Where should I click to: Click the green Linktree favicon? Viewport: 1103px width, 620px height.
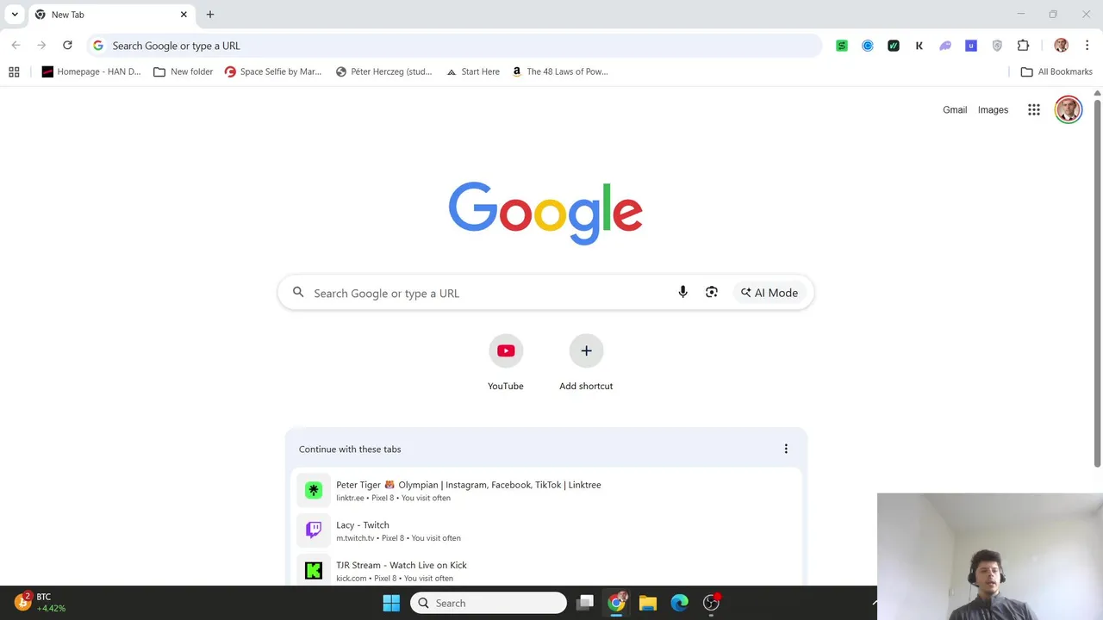(x=314, y=490)
